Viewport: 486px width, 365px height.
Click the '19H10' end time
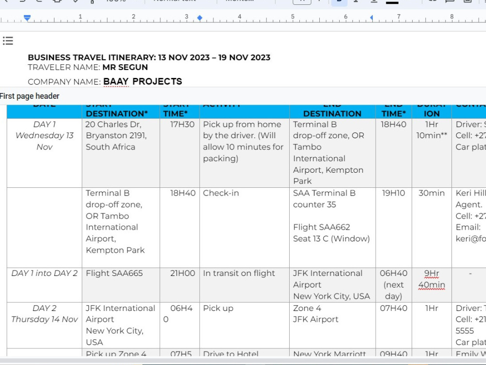(x=394, y=193)
